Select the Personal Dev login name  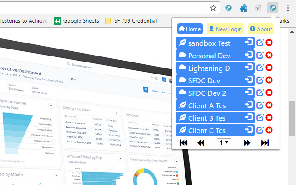pos(209,56)
